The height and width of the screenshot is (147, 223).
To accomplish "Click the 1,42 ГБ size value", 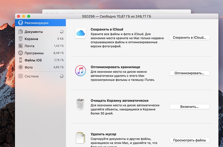I will click(59, 46).
